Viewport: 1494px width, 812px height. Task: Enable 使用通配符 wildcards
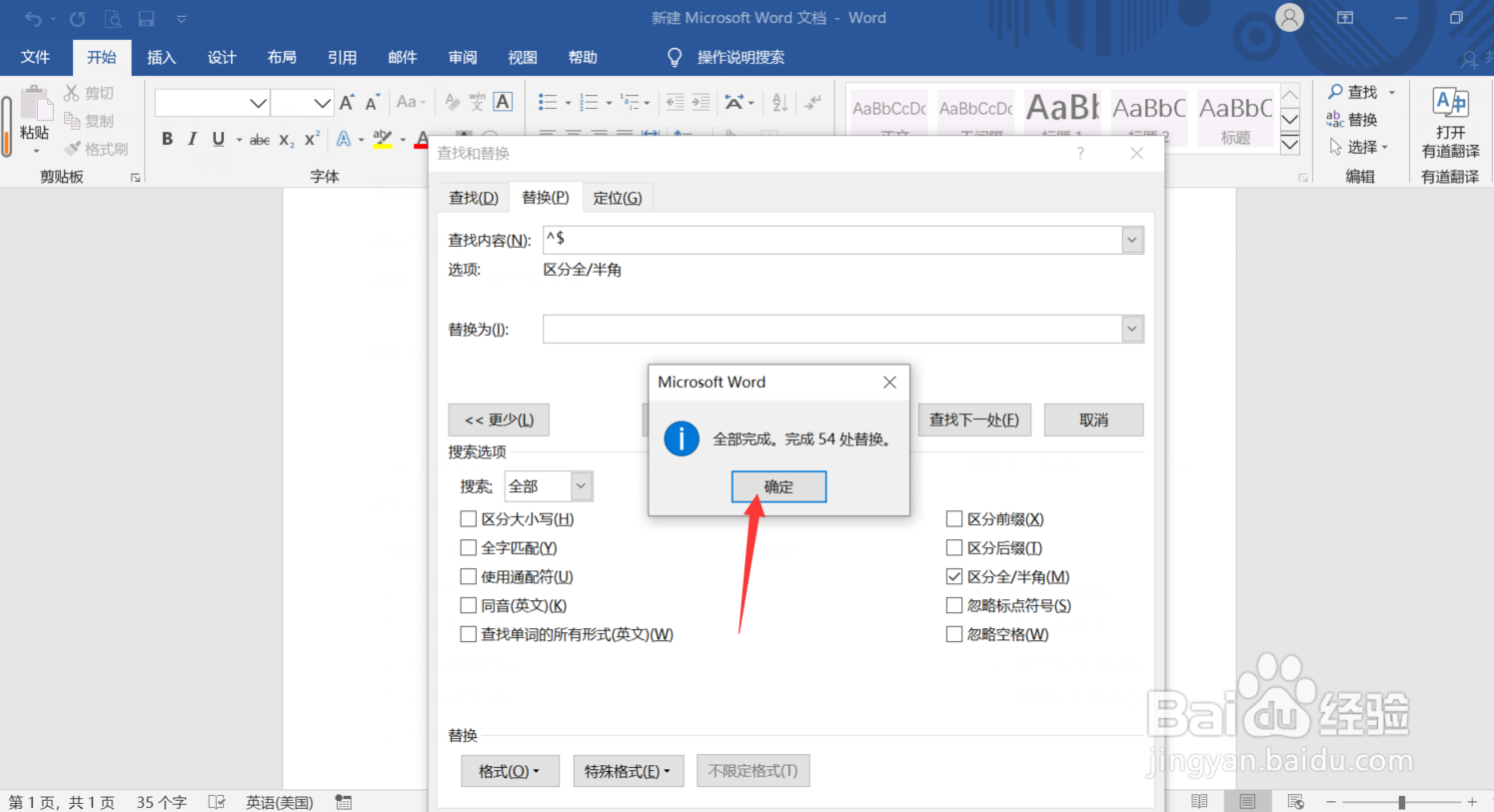pyautogui.click(x=468, y=576)
